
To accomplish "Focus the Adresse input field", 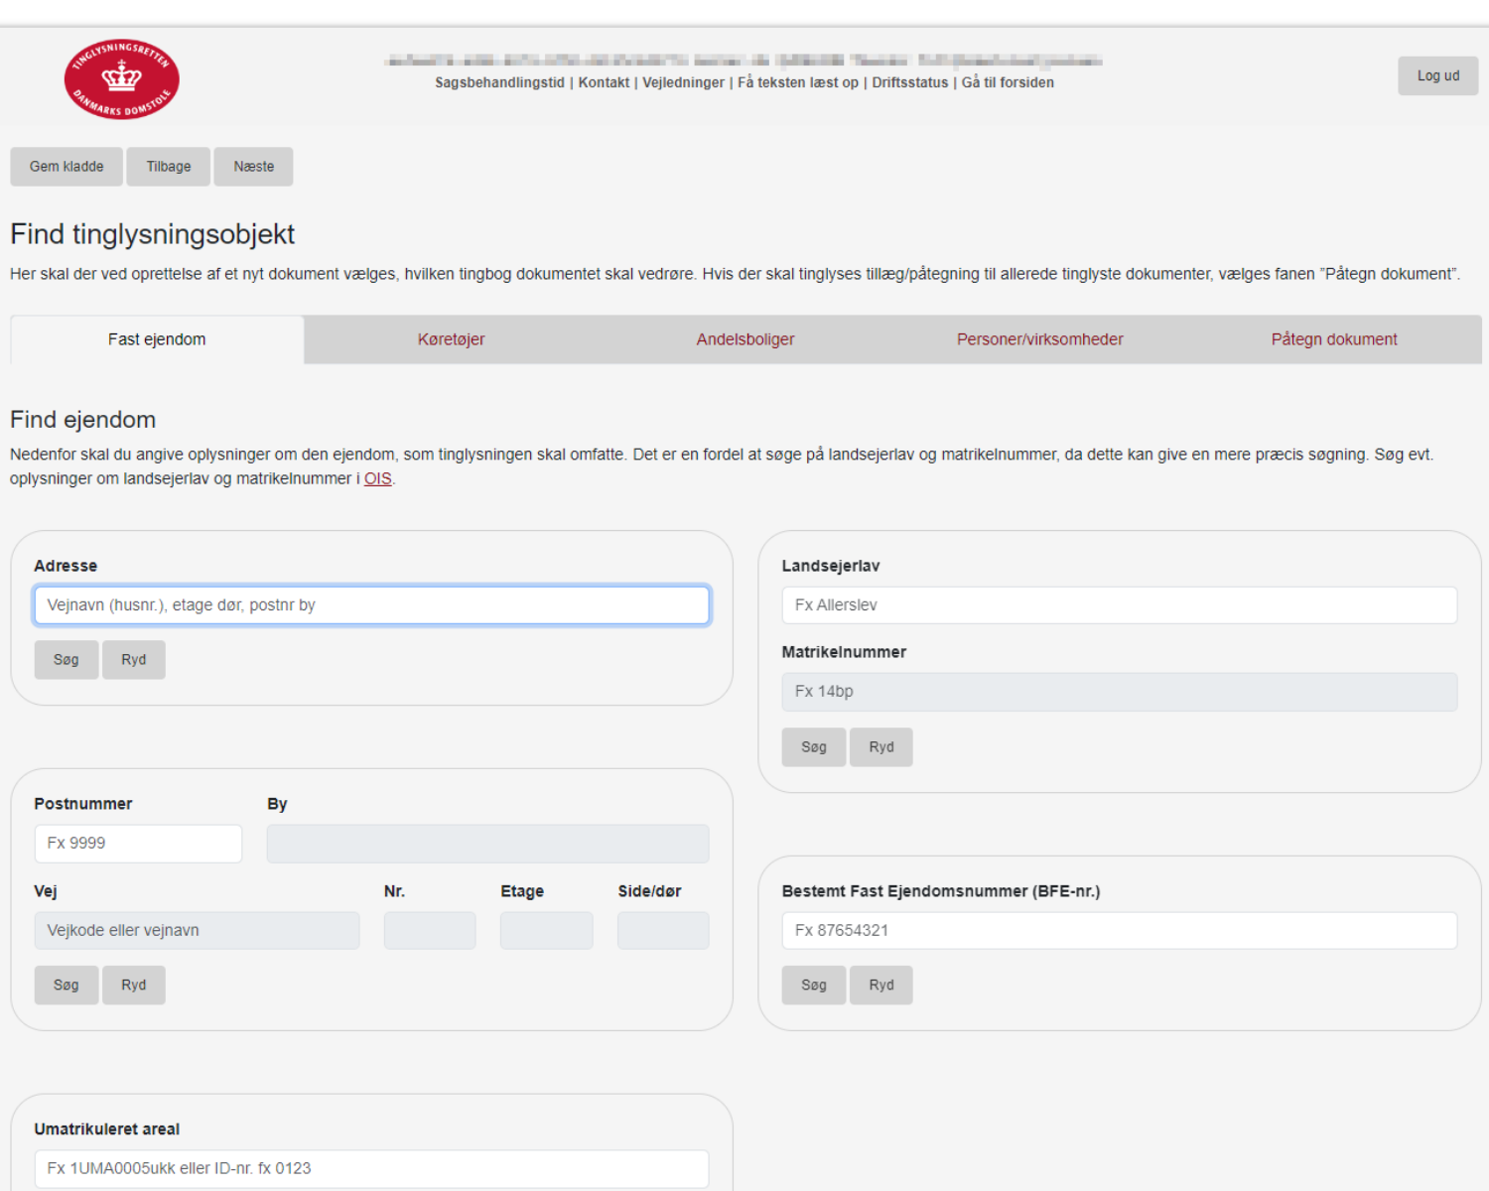I will tap(371, 605).
